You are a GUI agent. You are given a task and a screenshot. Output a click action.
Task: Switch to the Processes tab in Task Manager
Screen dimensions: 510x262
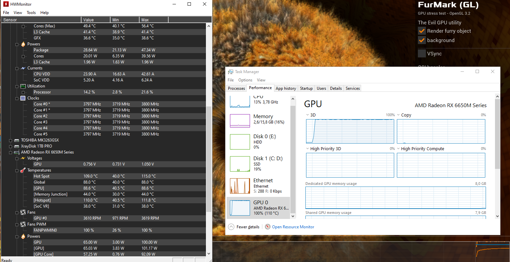236,88
